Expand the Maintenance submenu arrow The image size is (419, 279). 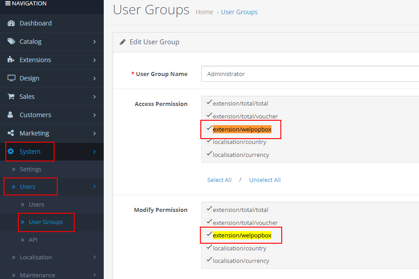(94, 275)
